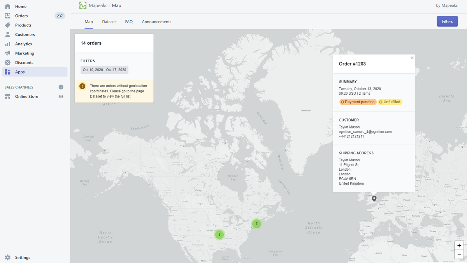Click the Filters button
Viewport: 467px width, 263px height.
pos(447,21)
